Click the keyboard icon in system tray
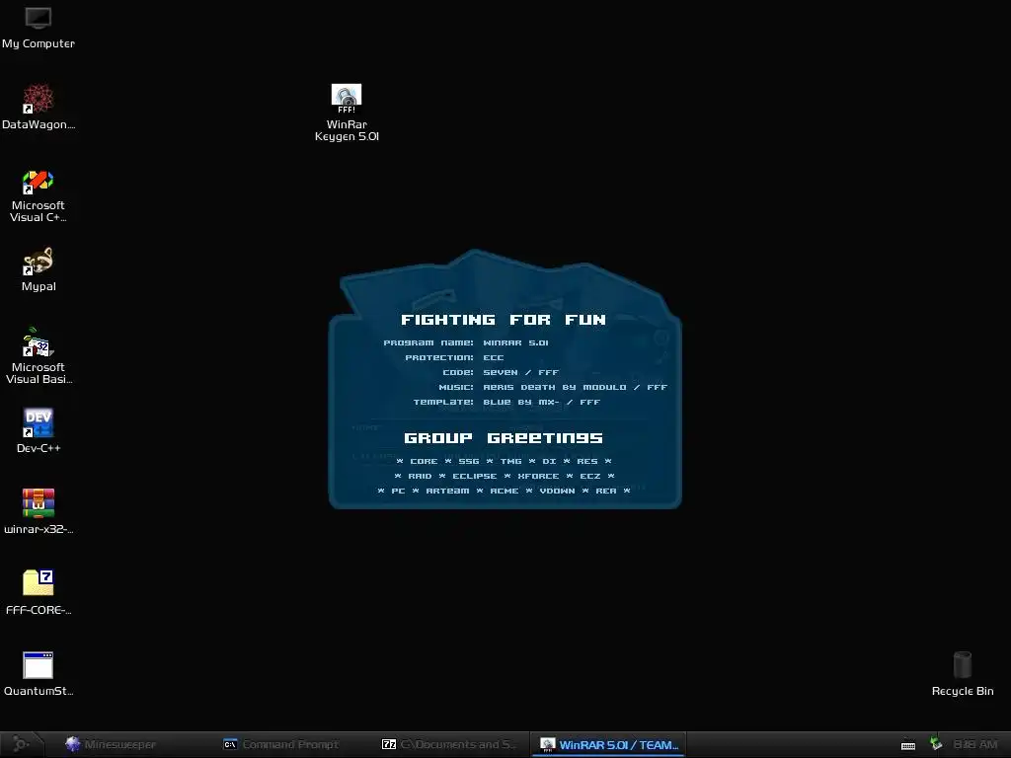The width and height of the screenshot is (1011, 758). point(908,745)
